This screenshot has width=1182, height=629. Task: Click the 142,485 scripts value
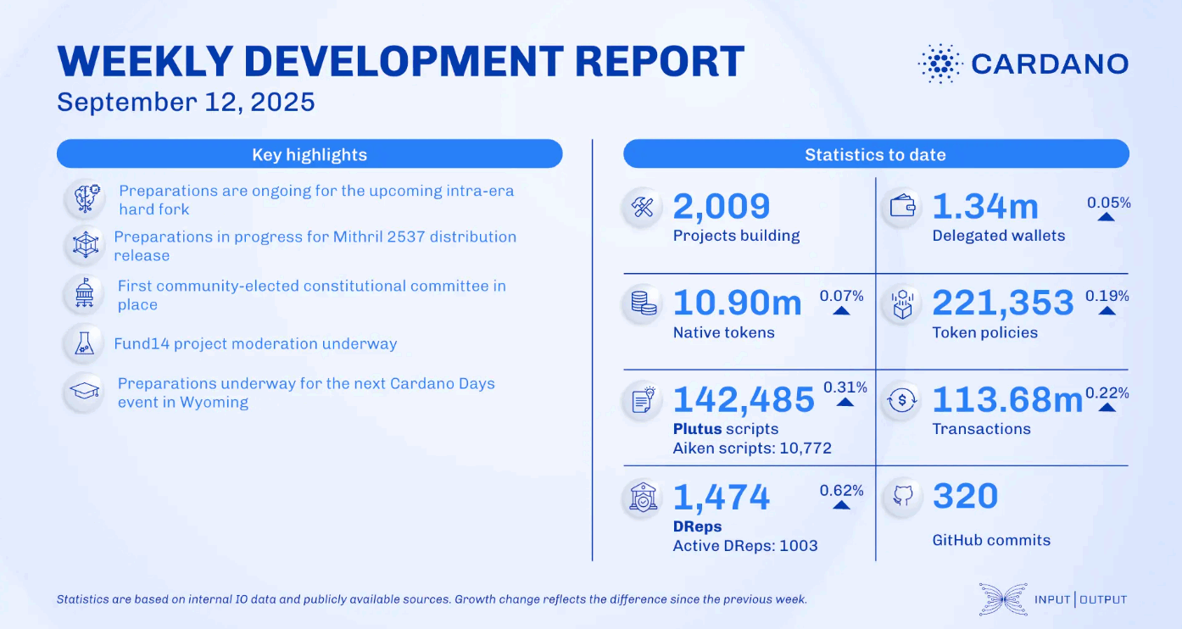pyautogui.click(x=744, y=399)
